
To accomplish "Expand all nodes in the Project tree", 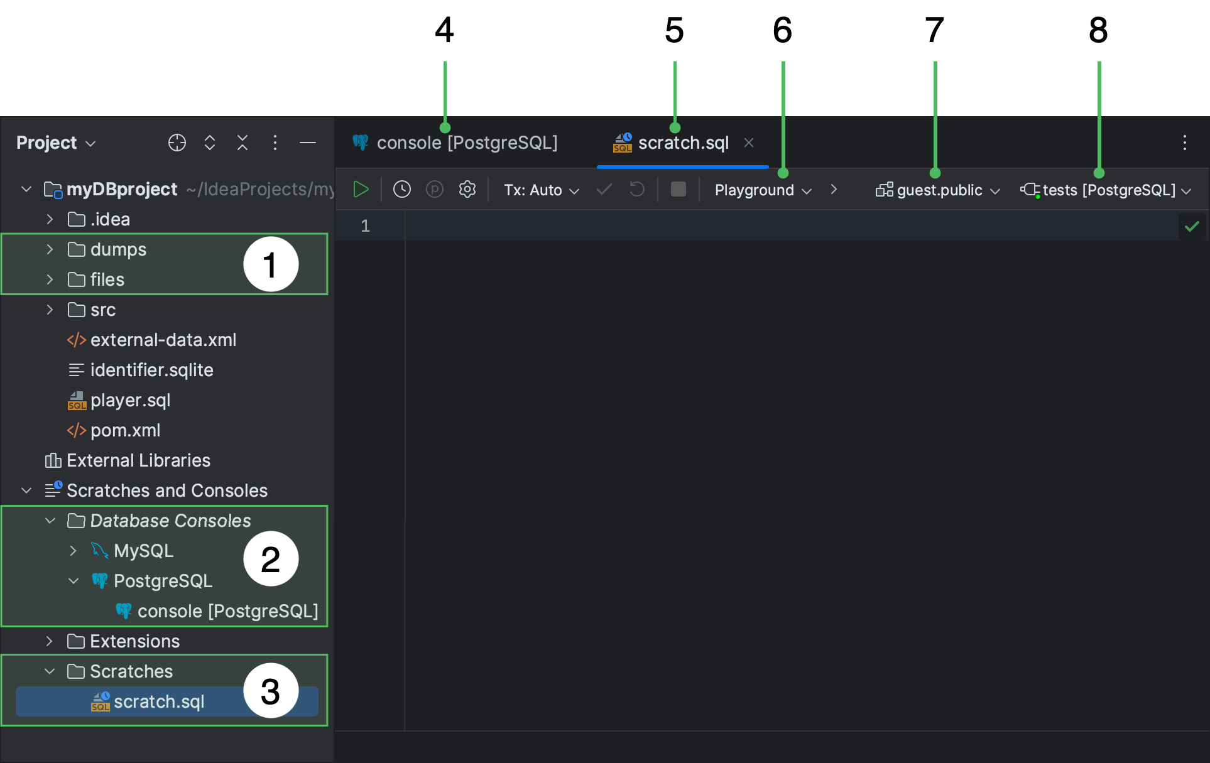I will [x=209, y=143].
